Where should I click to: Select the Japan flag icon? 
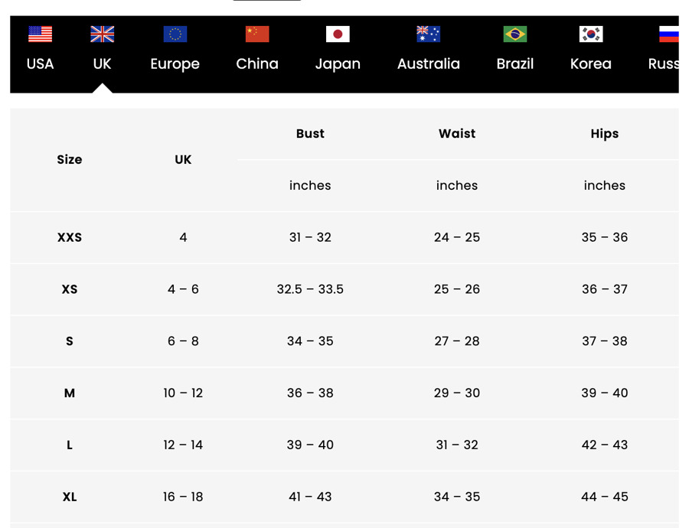tap(338, 34)
